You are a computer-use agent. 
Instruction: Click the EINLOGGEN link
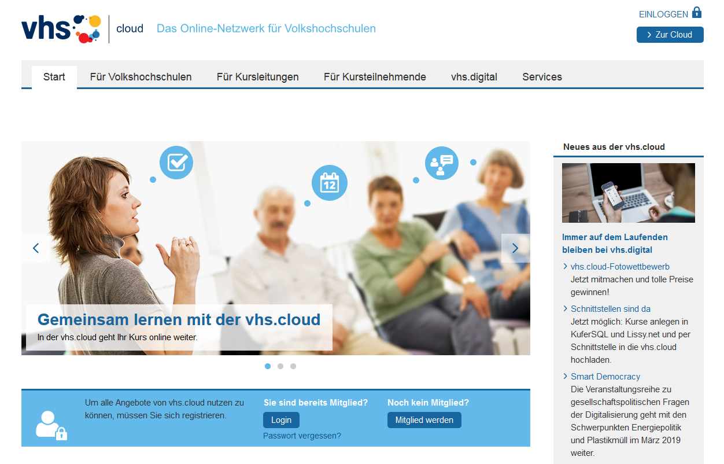coord(663,14)
